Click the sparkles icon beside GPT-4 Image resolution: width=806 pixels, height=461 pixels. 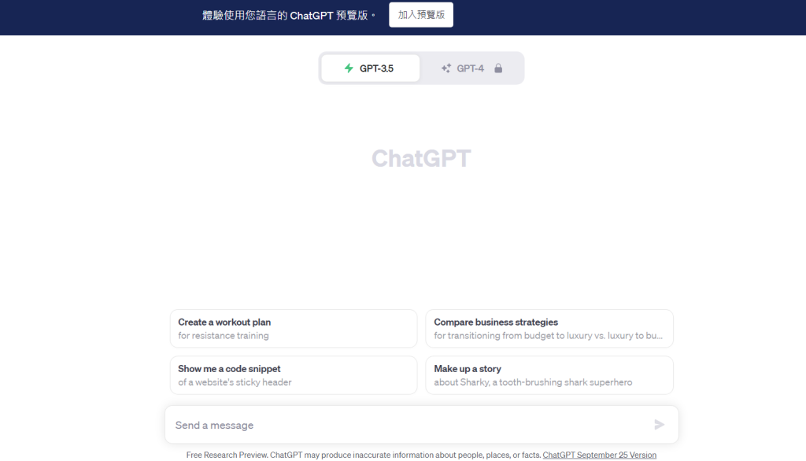point(446,68)
